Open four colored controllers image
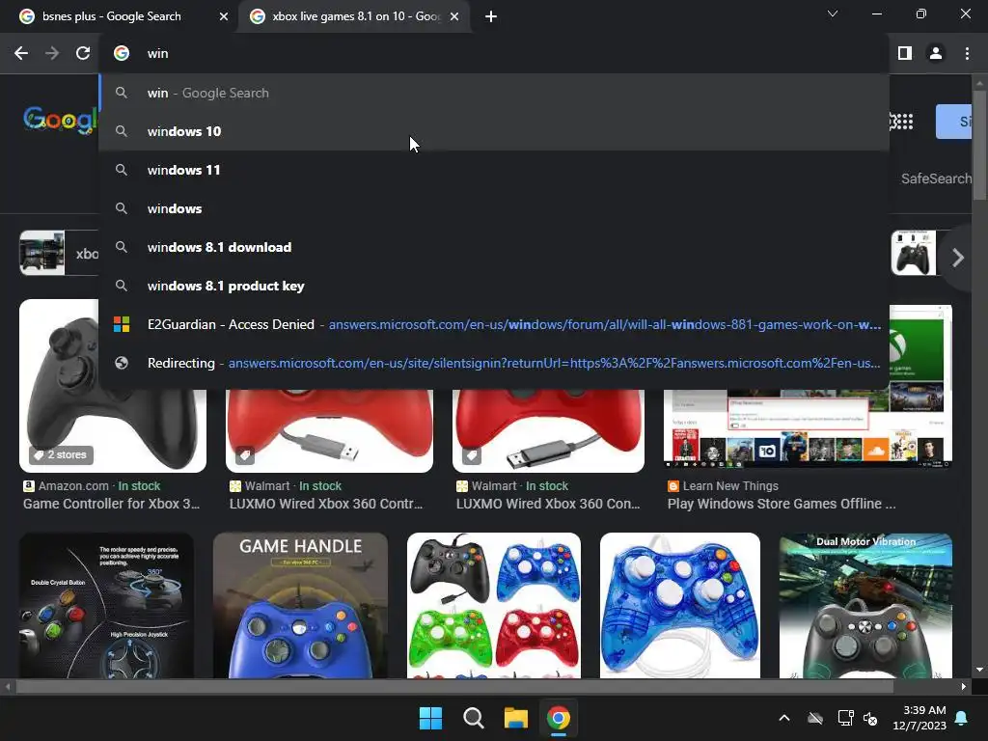The image size is (988, 741). click(494, 606)
